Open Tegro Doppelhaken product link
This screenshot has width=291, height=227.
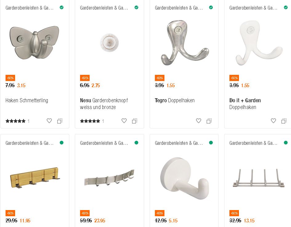pos(175,100)
